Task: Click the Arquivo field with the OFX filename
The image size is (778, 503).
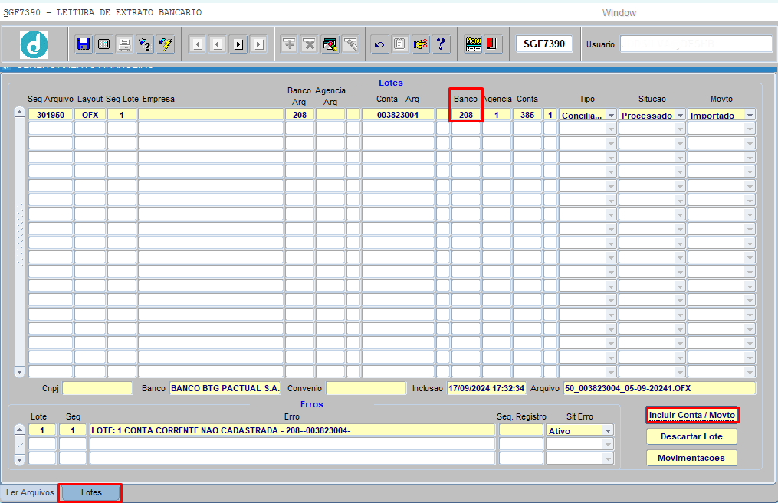Action: 659,388
